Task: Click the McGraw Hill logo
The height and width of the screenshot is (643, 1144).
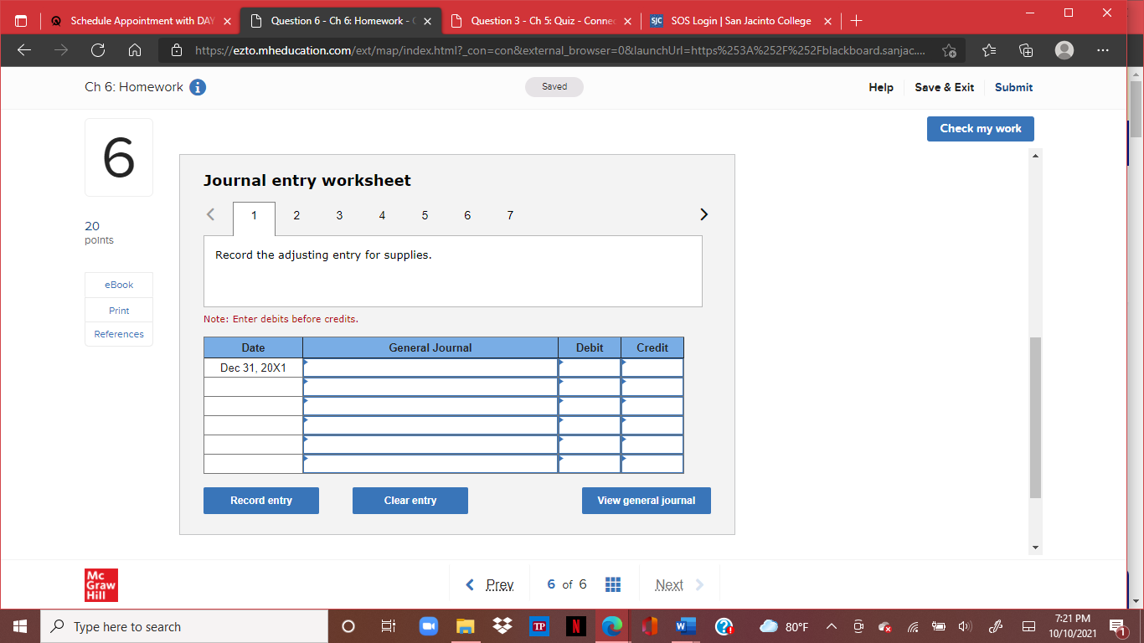Action: pyautogui.click(x=100, y=585)
